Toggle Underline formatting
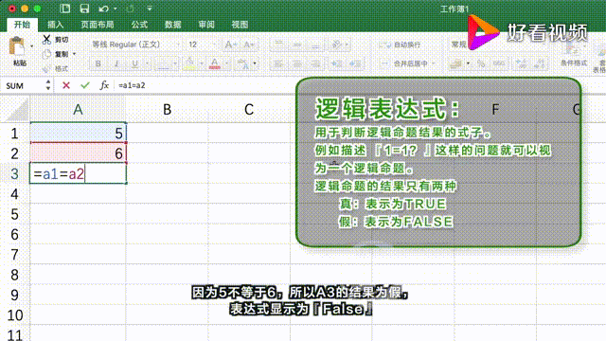 click(134, 63)
